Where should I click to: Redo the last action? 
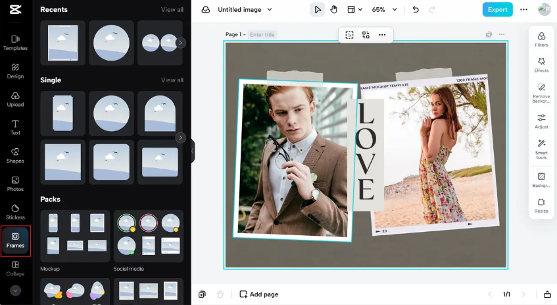[432, 10]
